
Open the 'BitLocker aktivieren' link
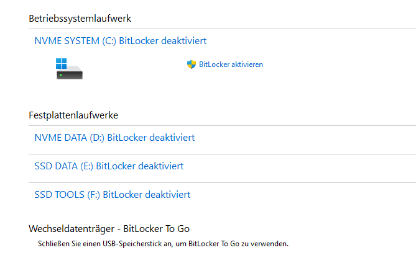[x=231, y=65]
